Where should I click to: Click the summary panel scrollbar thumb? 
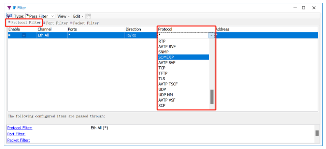317,133
